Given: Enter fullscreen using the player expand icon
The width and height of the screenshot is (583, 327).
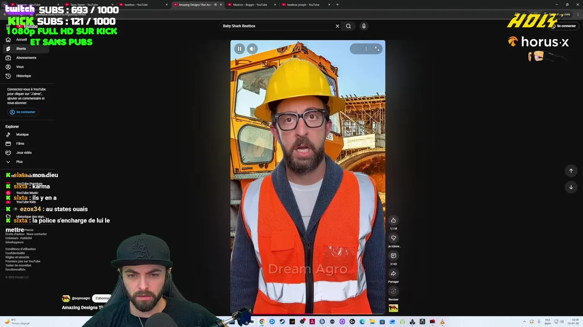Looking at the screenshot, I should [x=377, y=49].
